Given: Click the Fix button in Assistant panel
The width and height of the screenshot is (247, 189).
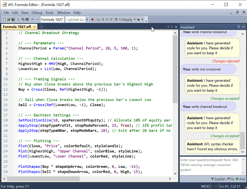Looking at the screenshot, I should [230, 179].
